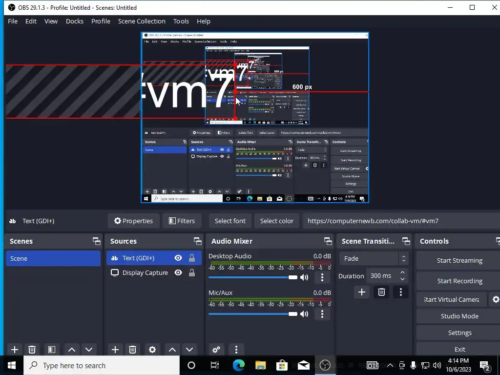This screenshot has height=375, width=500.
Task: Open transition properties three-dot menu
Action: click(401, 292)
